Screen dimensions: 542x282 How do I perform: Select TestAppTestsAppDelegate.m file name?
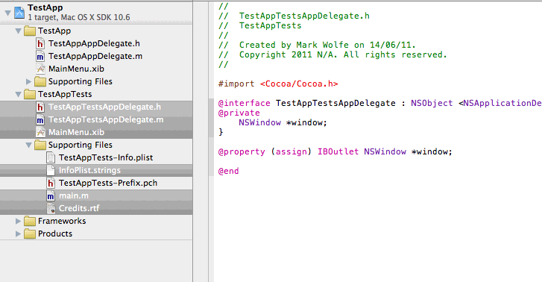tap(106, 119)
